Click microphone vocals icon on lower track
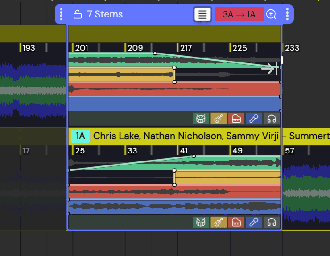Viewport: 330px width, 256px height. pos(253,222)
